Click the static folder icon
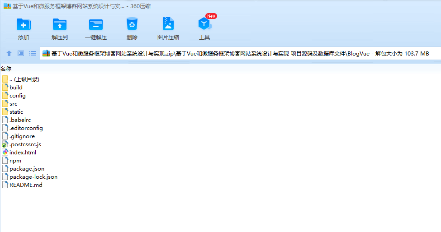Image resolution: width=441 pixels, height=232 pixels. [5, 112]
